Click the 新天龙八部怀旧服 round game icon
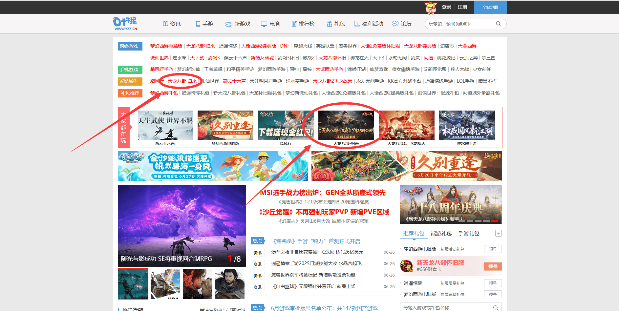Screen dimensions: 619x311 point(407,266)
